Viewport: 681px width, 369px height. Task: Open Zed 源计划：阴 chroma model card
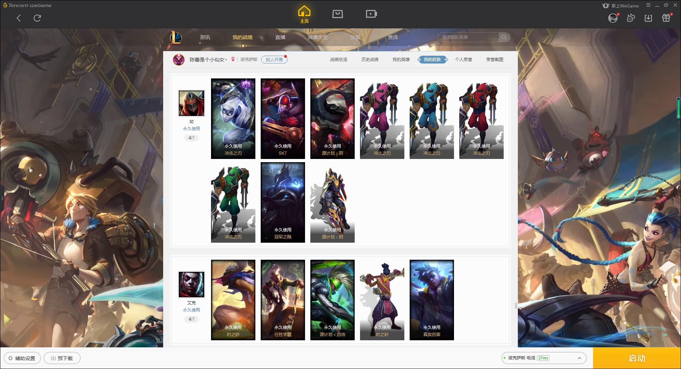pyautogui.click(x=332, y=202)
